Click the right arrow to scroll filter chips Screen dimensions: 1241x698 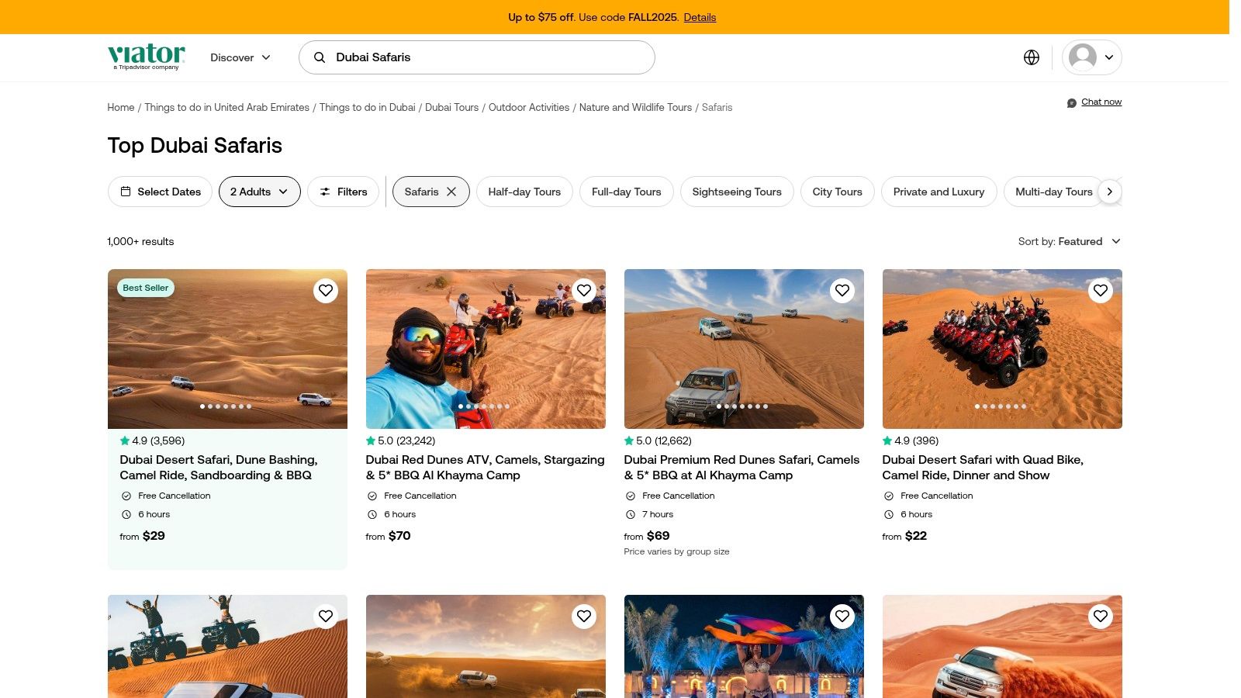1110,192
